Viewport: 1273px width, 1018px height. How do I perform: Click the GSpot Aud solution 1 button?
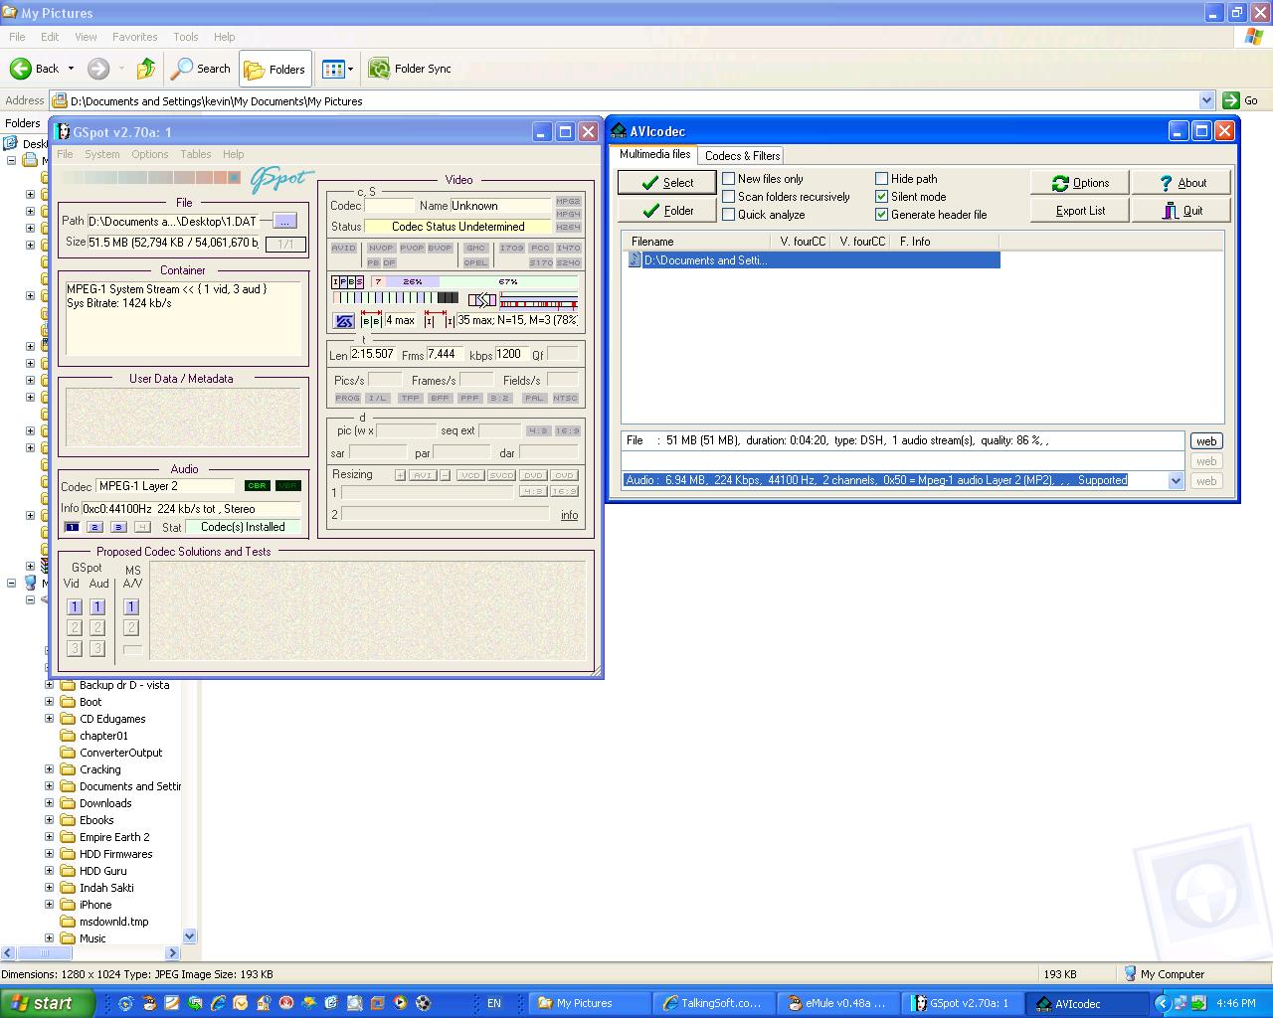[x=97, y=606]
